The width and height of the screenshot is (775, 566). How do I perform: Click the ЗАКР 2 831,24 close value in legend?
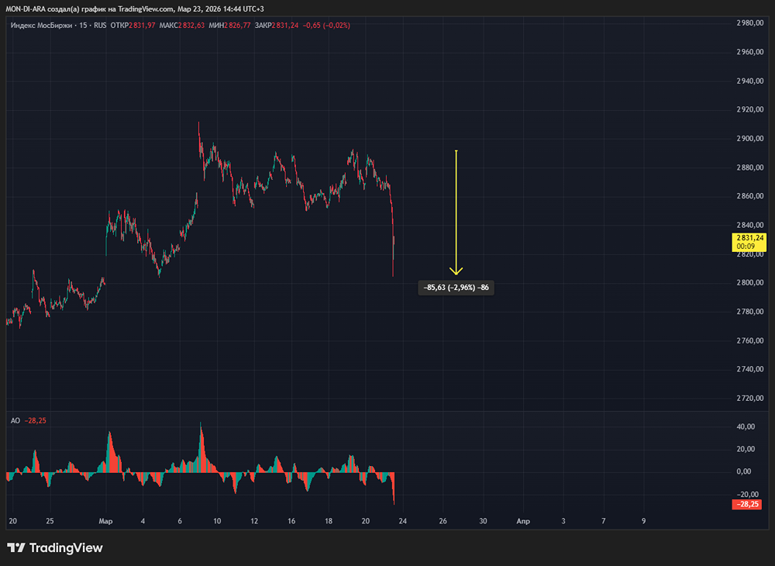point(277,26)
